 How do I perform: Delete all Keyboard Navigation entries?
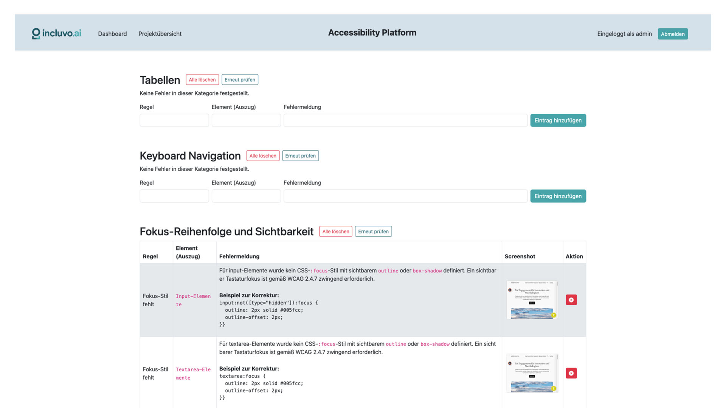coord(263,156)
